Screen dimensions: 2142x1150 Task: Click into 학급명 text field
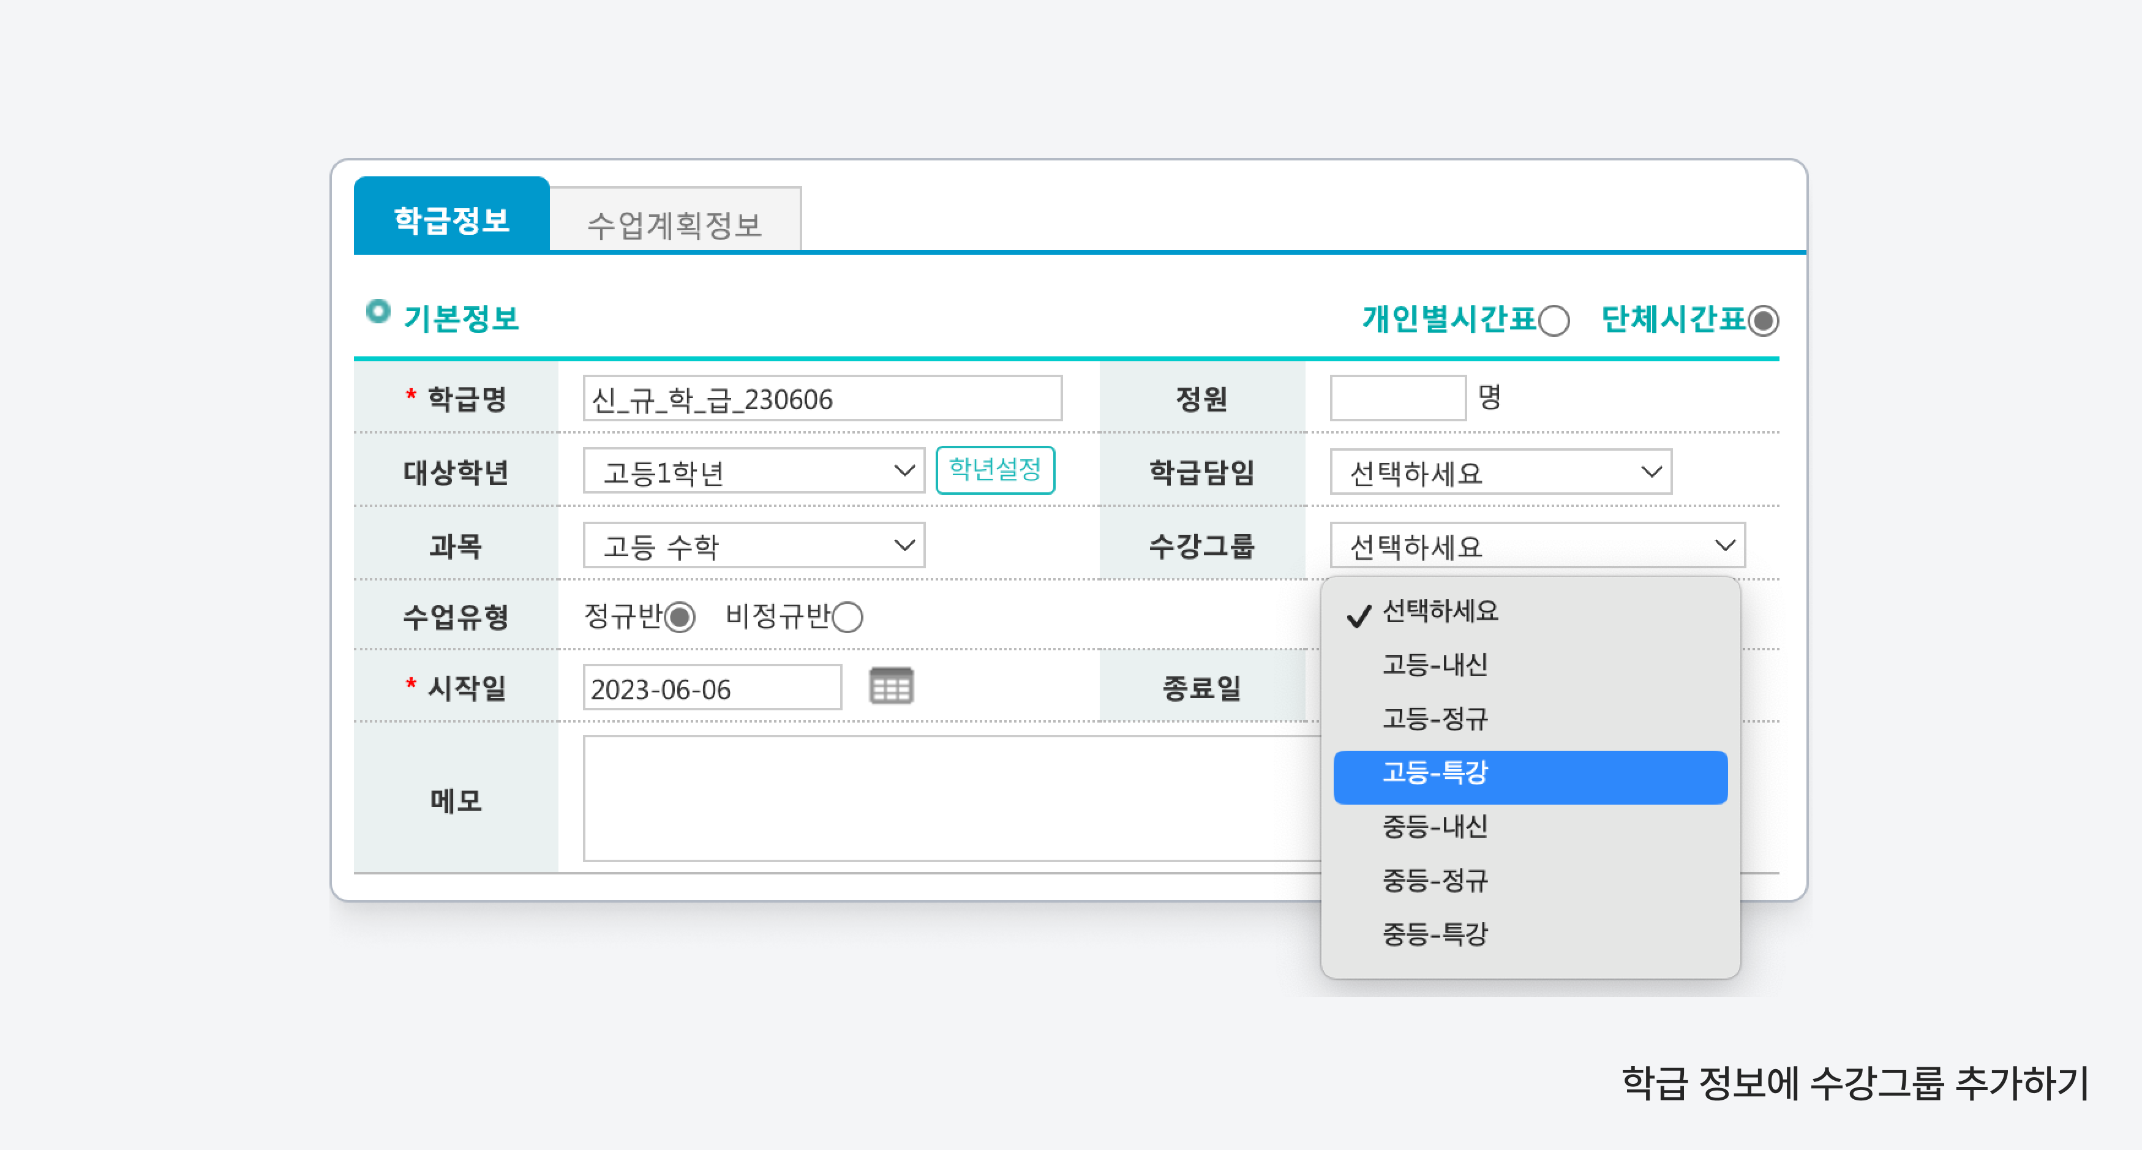coord(822,399)
